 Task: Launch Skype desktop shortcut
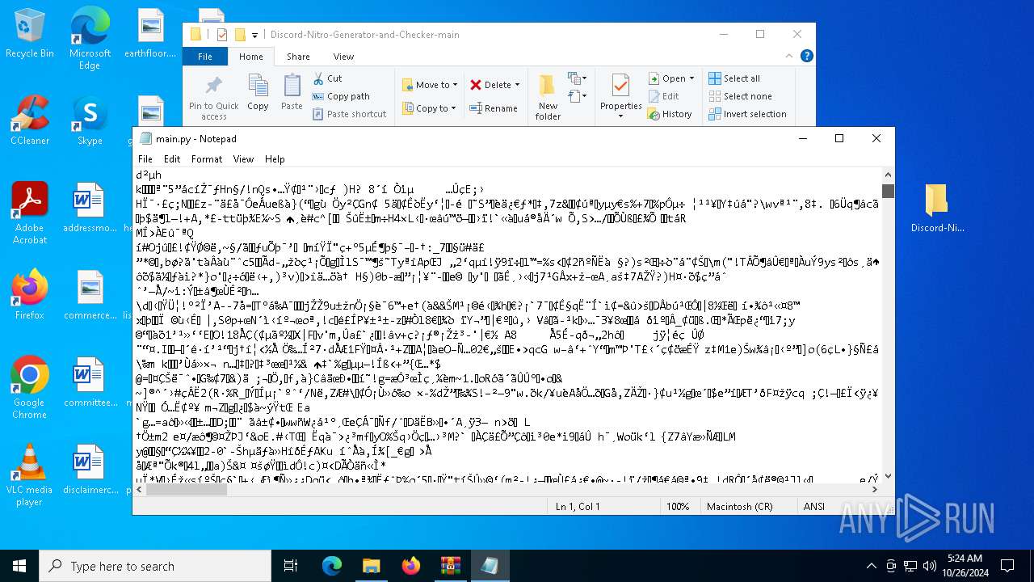tap(90, 120)
